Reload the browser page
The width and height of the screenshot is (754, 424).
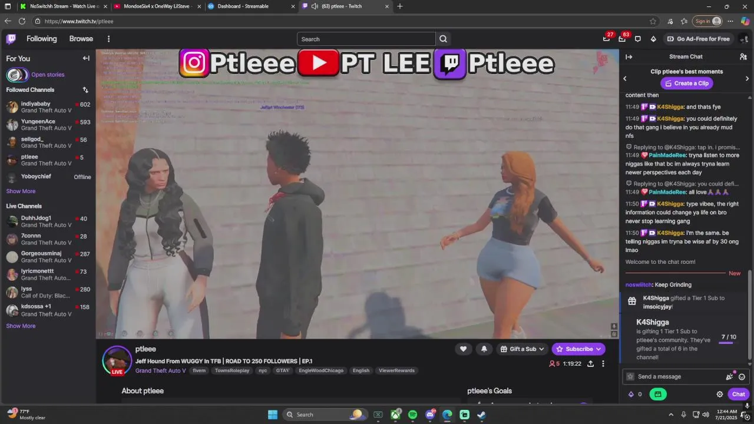22,21
